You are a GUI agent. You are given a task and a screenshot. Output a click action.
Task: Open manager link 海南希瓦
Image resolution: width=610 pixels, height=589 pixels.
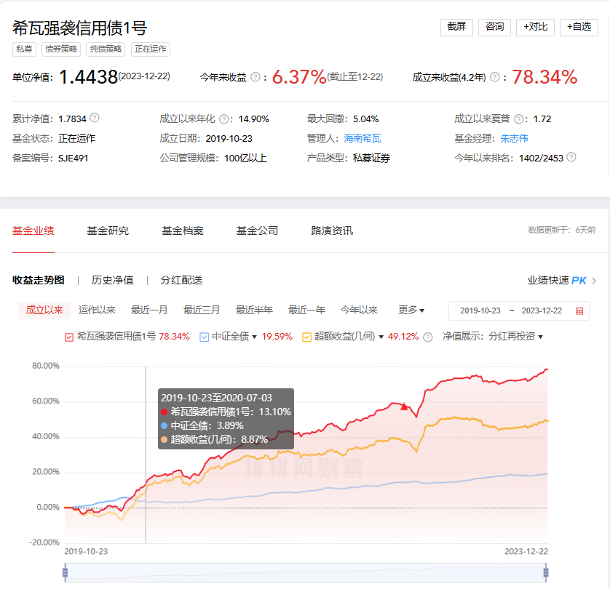point(363,138)
